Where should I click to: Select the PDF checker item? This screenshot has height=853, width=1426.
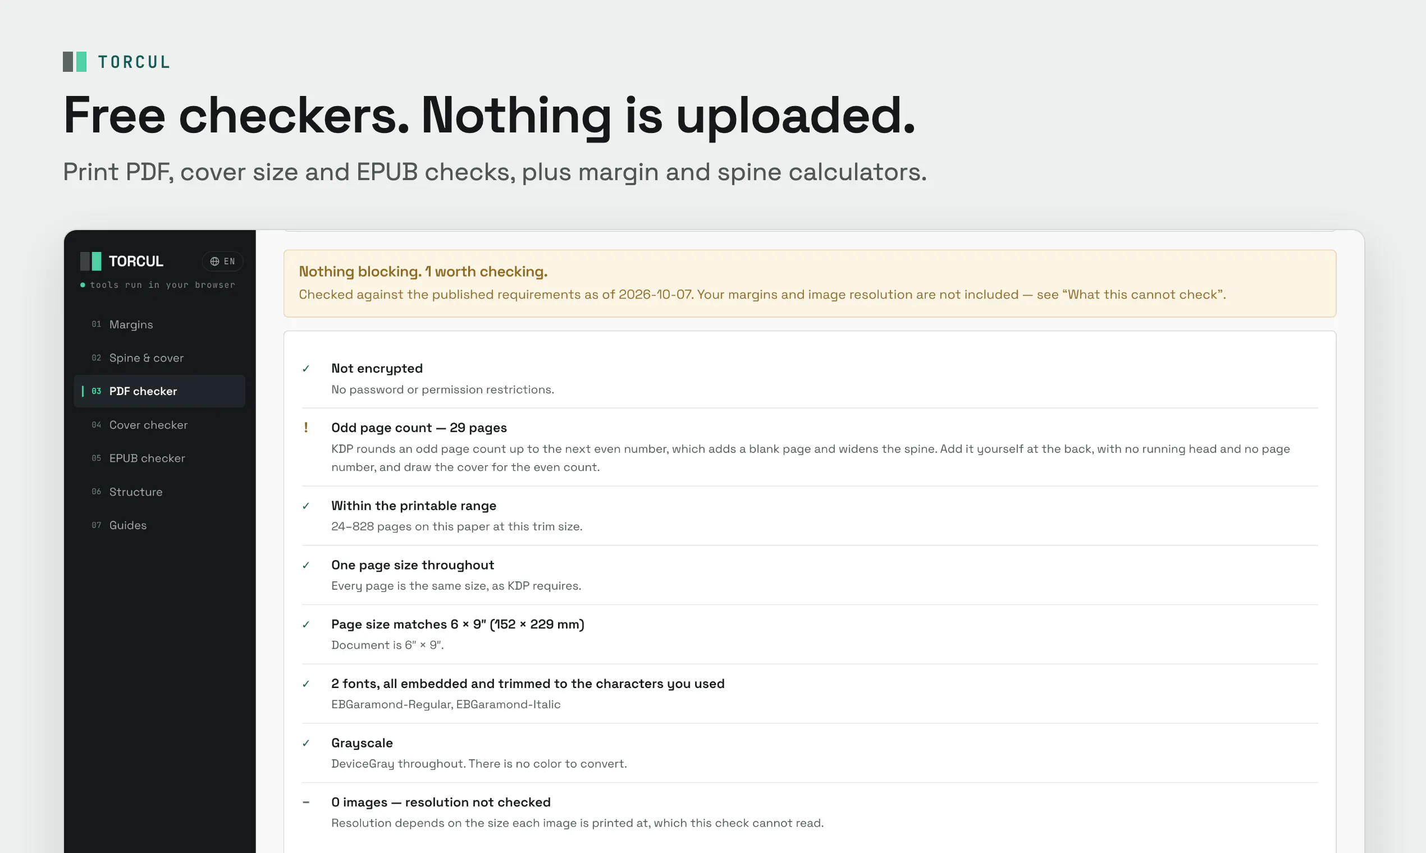159,391
